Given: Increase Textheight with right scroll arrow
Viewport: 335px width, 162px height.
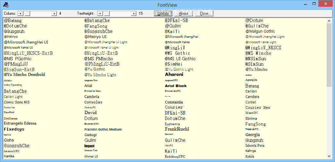Looking at the screenshot, I should point(134,13).
